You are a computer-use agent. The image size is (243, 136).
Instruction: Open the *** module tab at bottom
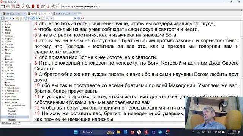click(x=19, y=123)
